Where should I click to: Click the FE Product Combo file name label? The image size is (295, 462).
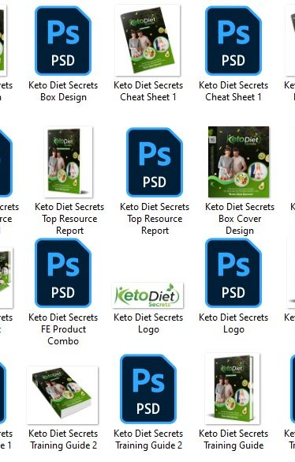click(63, 329)
